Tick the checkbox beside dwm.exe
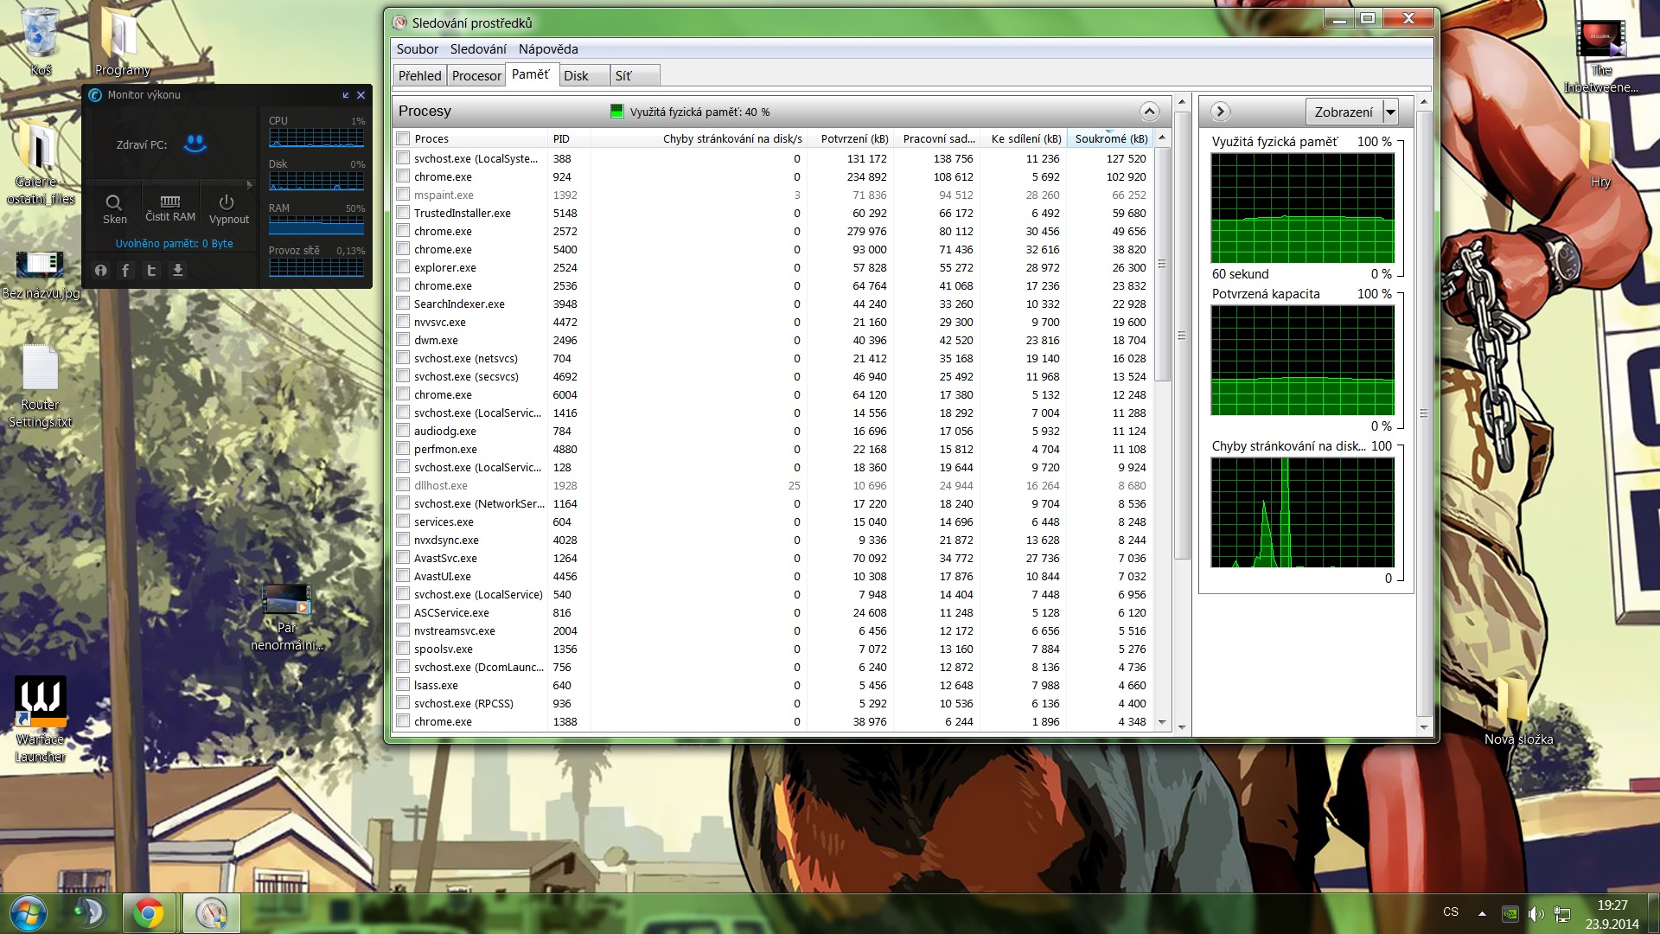1660x934 pixels. coord(403,340)
